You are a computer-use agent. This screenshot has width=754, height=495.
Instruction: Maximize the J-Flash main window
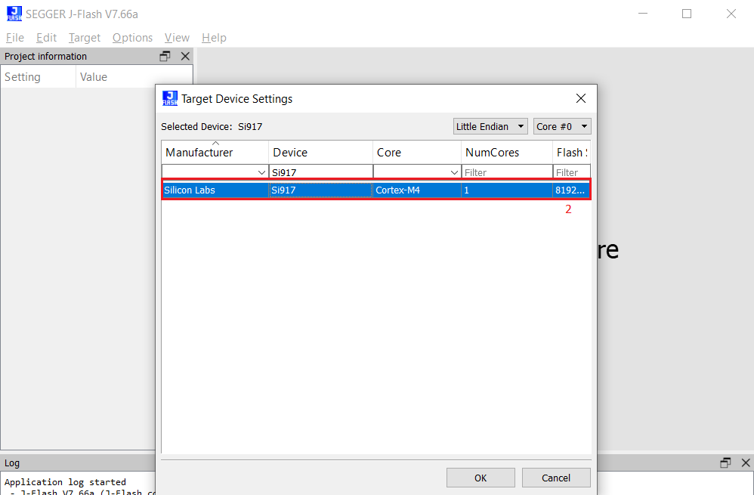[x=687, y=14]
